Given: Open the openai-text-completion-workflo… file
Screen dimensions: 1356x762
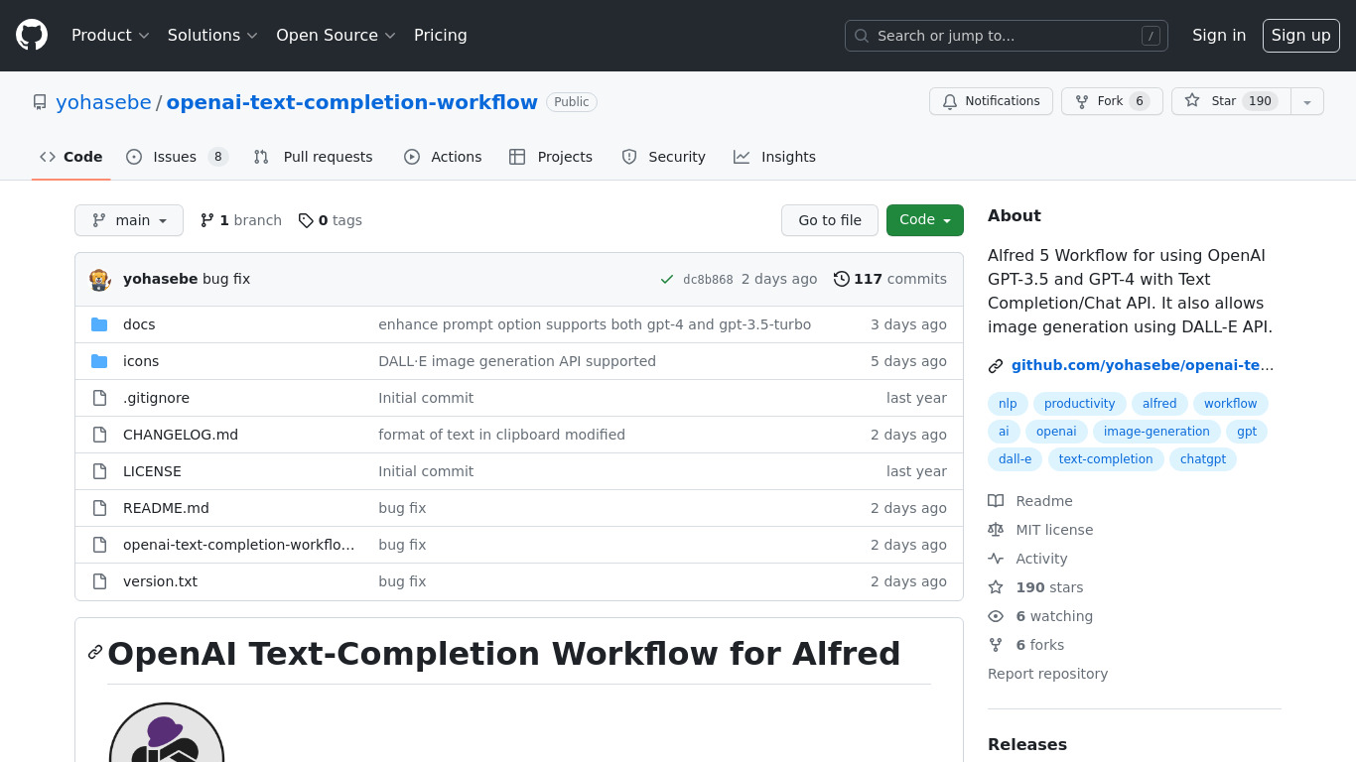Looking at the screenshot, I should click(x=238, y=545).
